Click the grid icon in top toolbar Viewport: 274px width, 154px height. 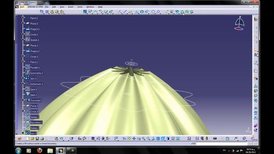coord(47,12)
